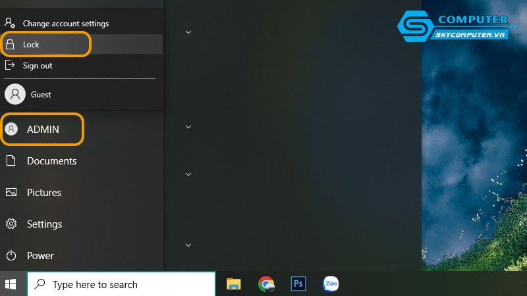This screenshot has height=296, width=527.
Task: Expand the chevron beside the ADMIN row
Action: [188, 127]
